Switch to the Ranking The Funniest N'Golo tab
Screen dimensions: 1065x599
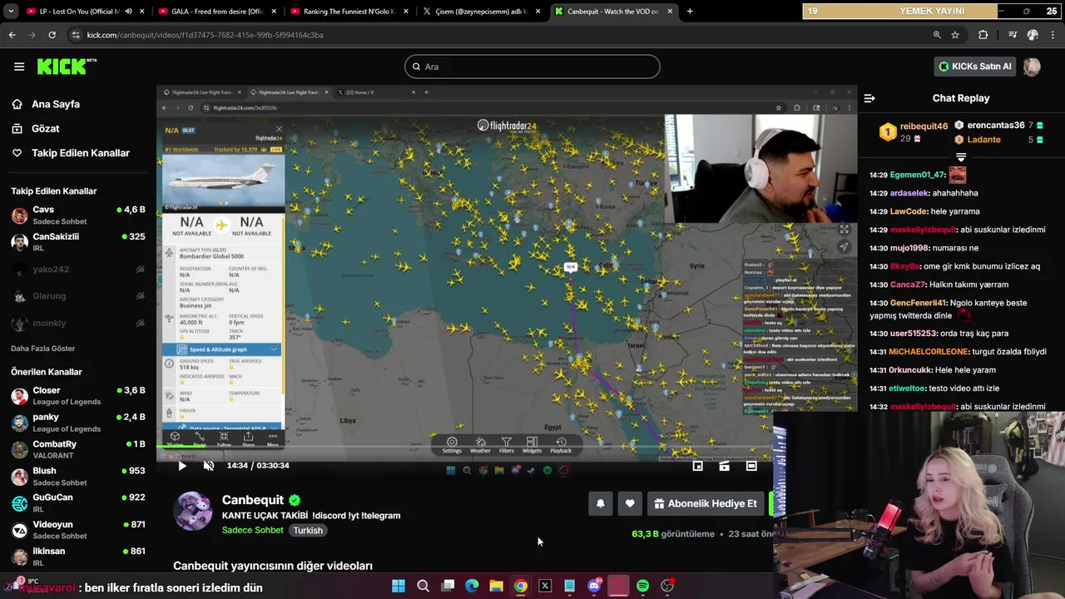pyautogui.click(x=349, y=12)
